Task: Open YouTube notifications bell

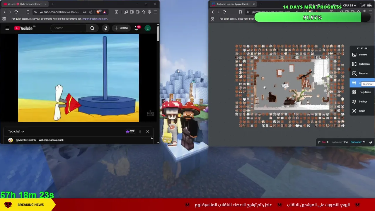Action: [137, 28]
